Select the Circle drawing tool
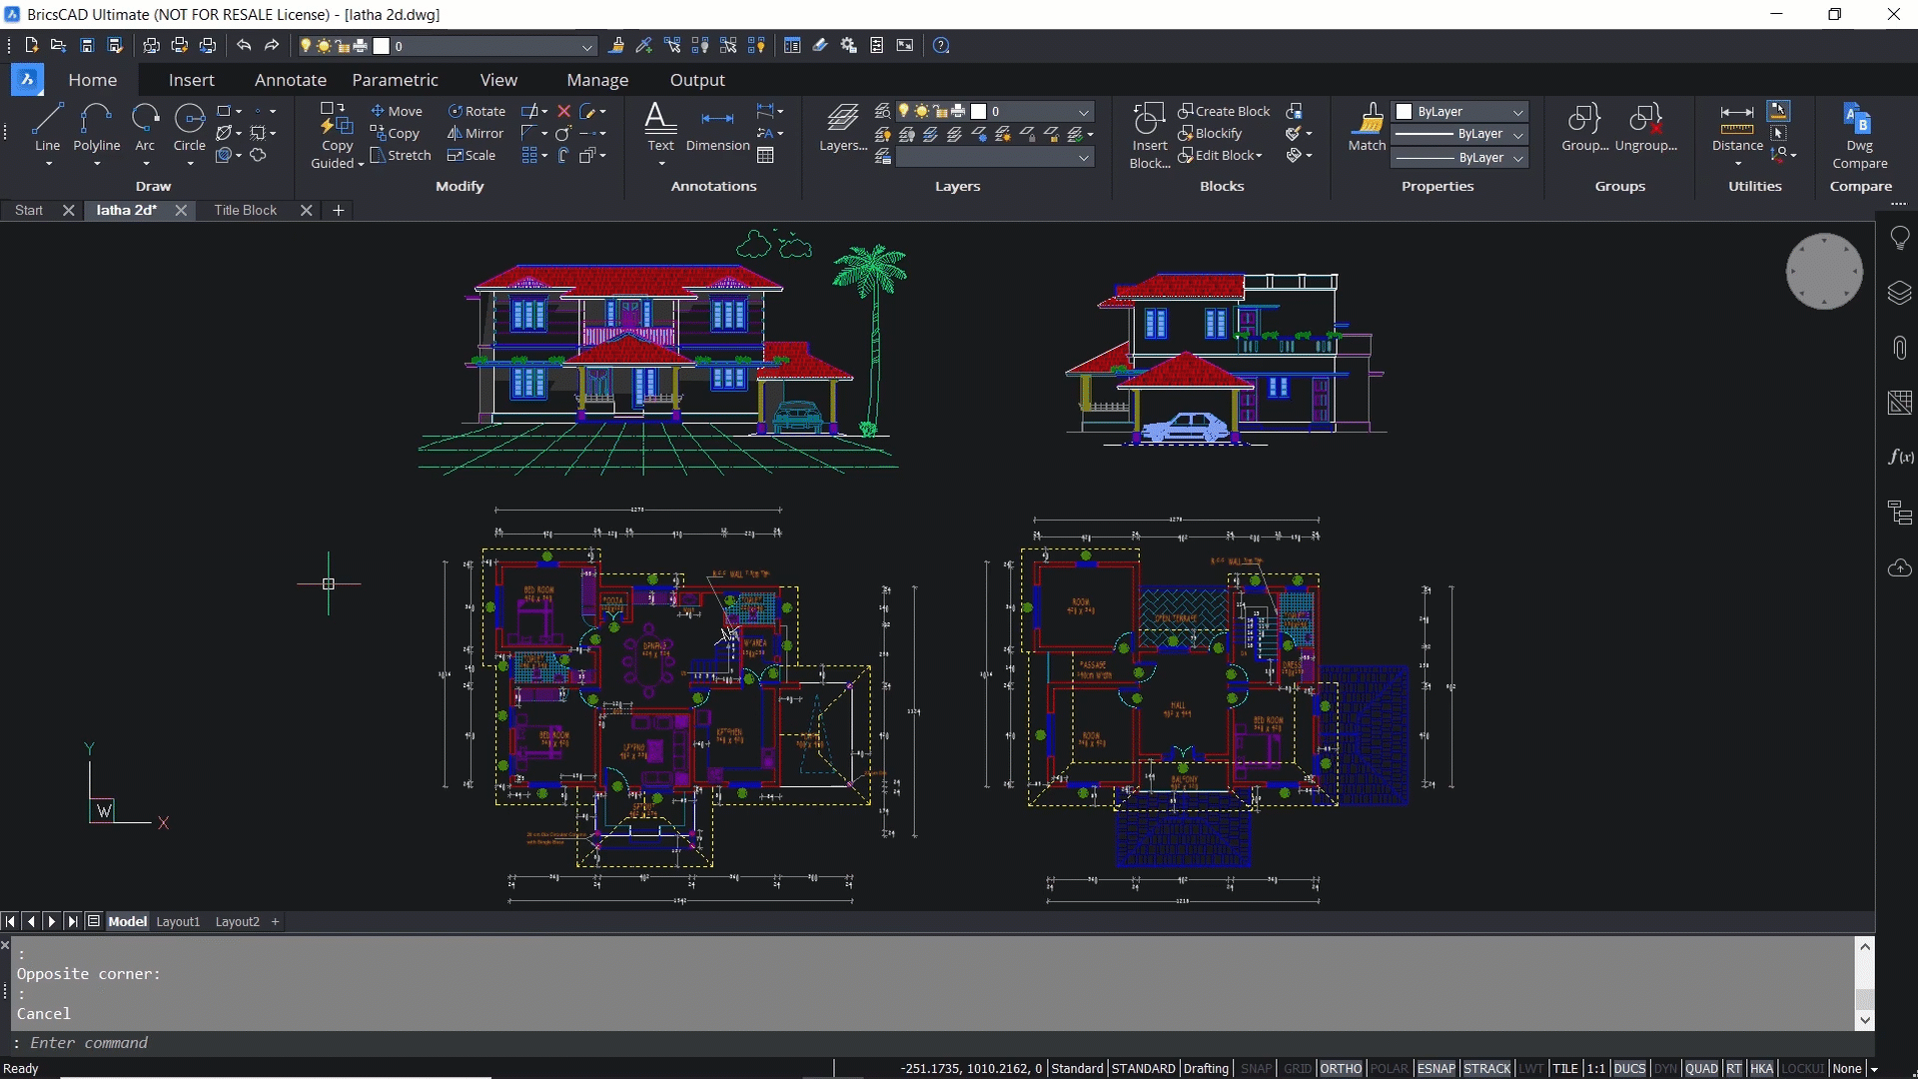Image resolution: width=1918 pixels, height=1079 pixels. [189, 127]
